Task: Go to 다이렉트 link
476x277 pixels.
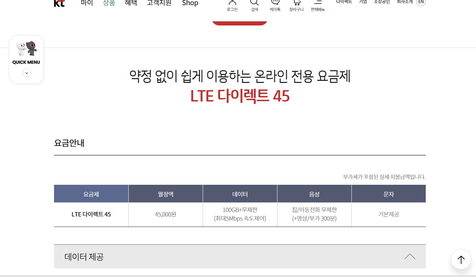Action: click(344, 2)
